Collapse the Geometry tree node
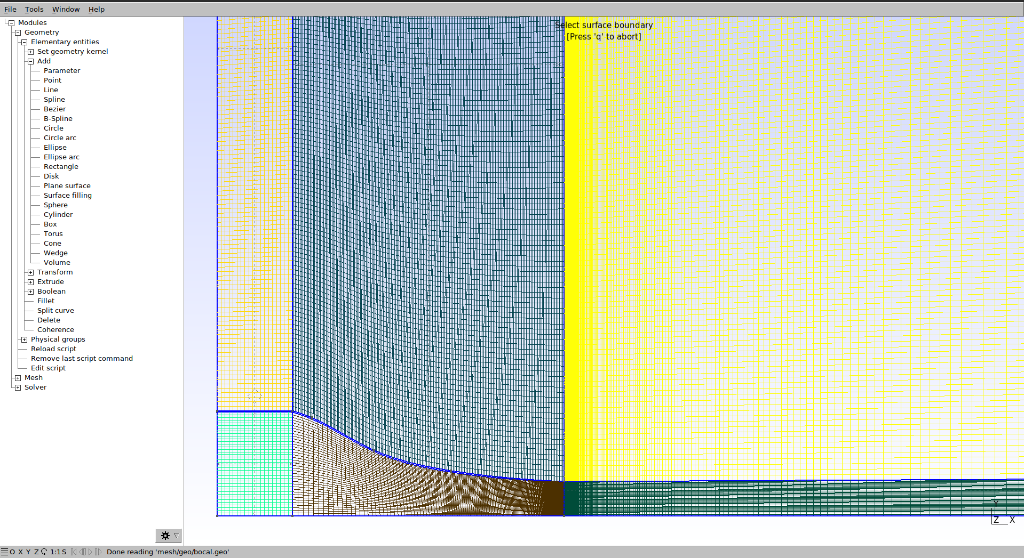Viewport: 1024px width, 558px height. coord(18,33)
